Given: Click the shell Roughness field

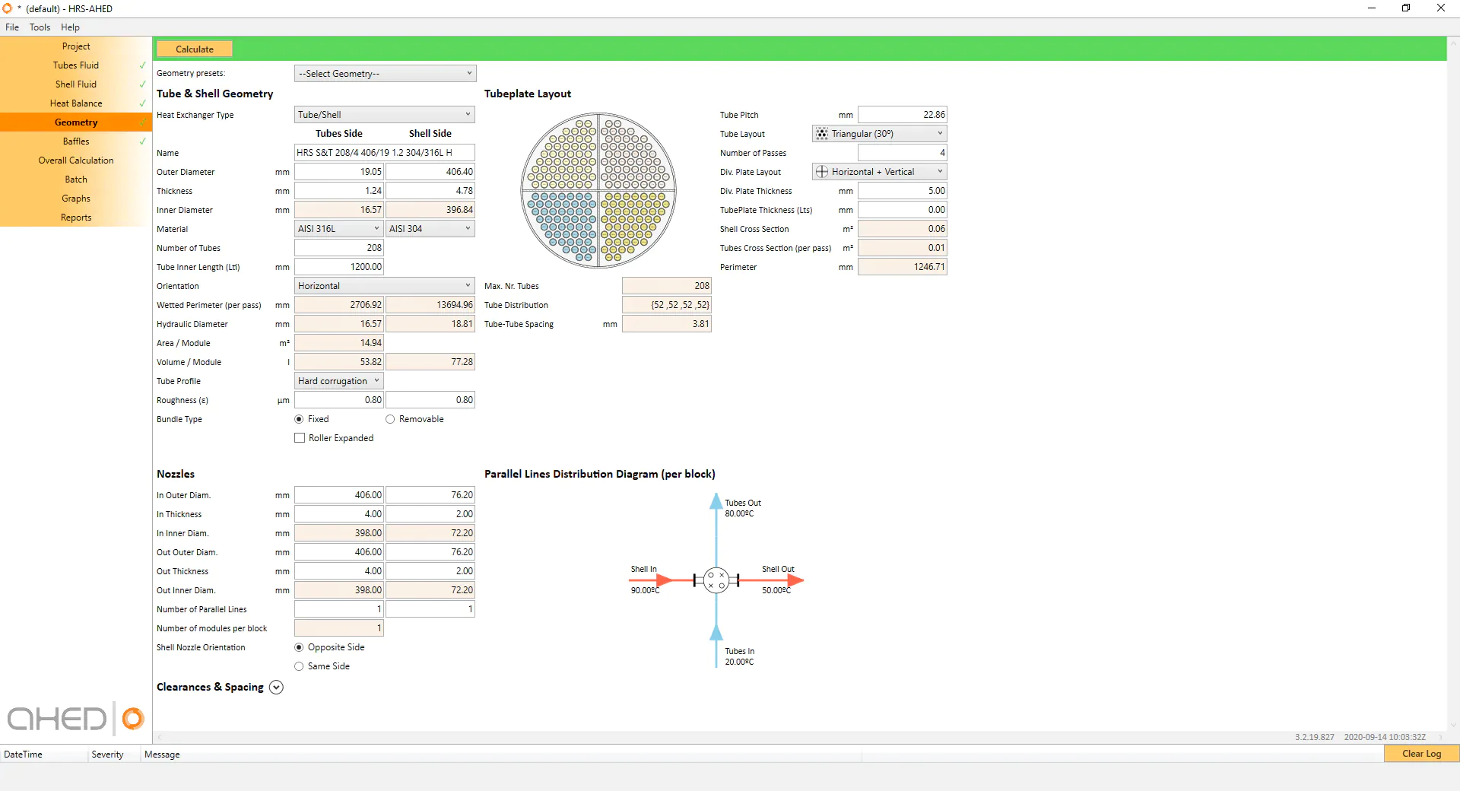Looking at the screenshot, I should point(430,400).
